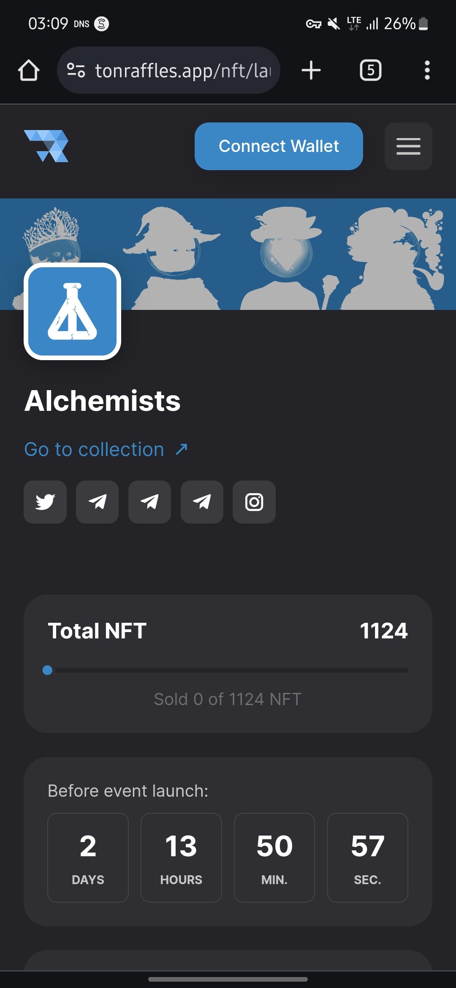456x988 pixels.
Task: Tap the TON Raffles logo
Action: [46, 146]
